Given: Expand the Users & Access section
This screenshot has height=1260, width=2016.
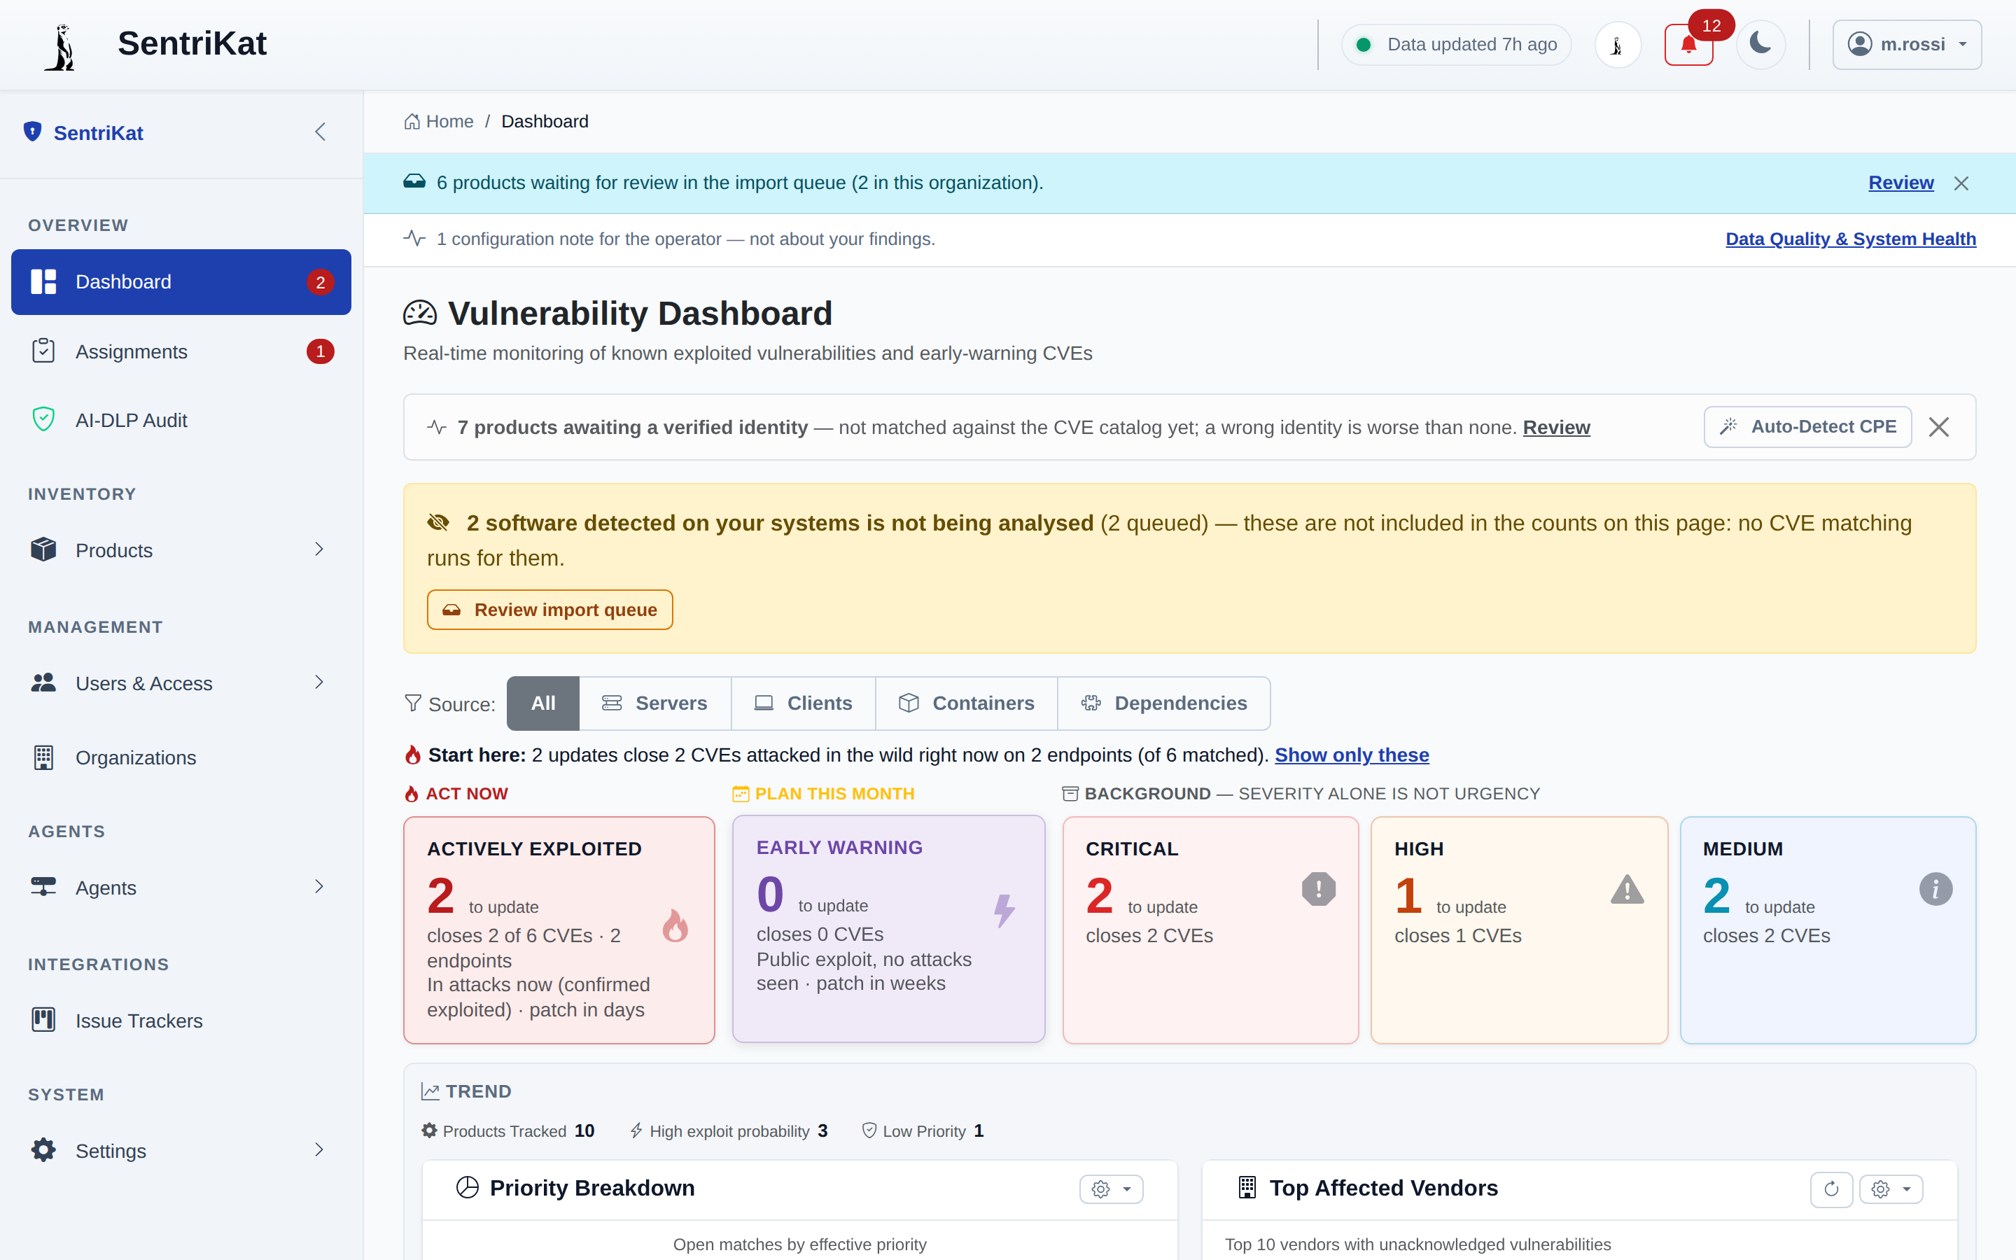Looking at the screenshot, I should [x=181, y=683].
